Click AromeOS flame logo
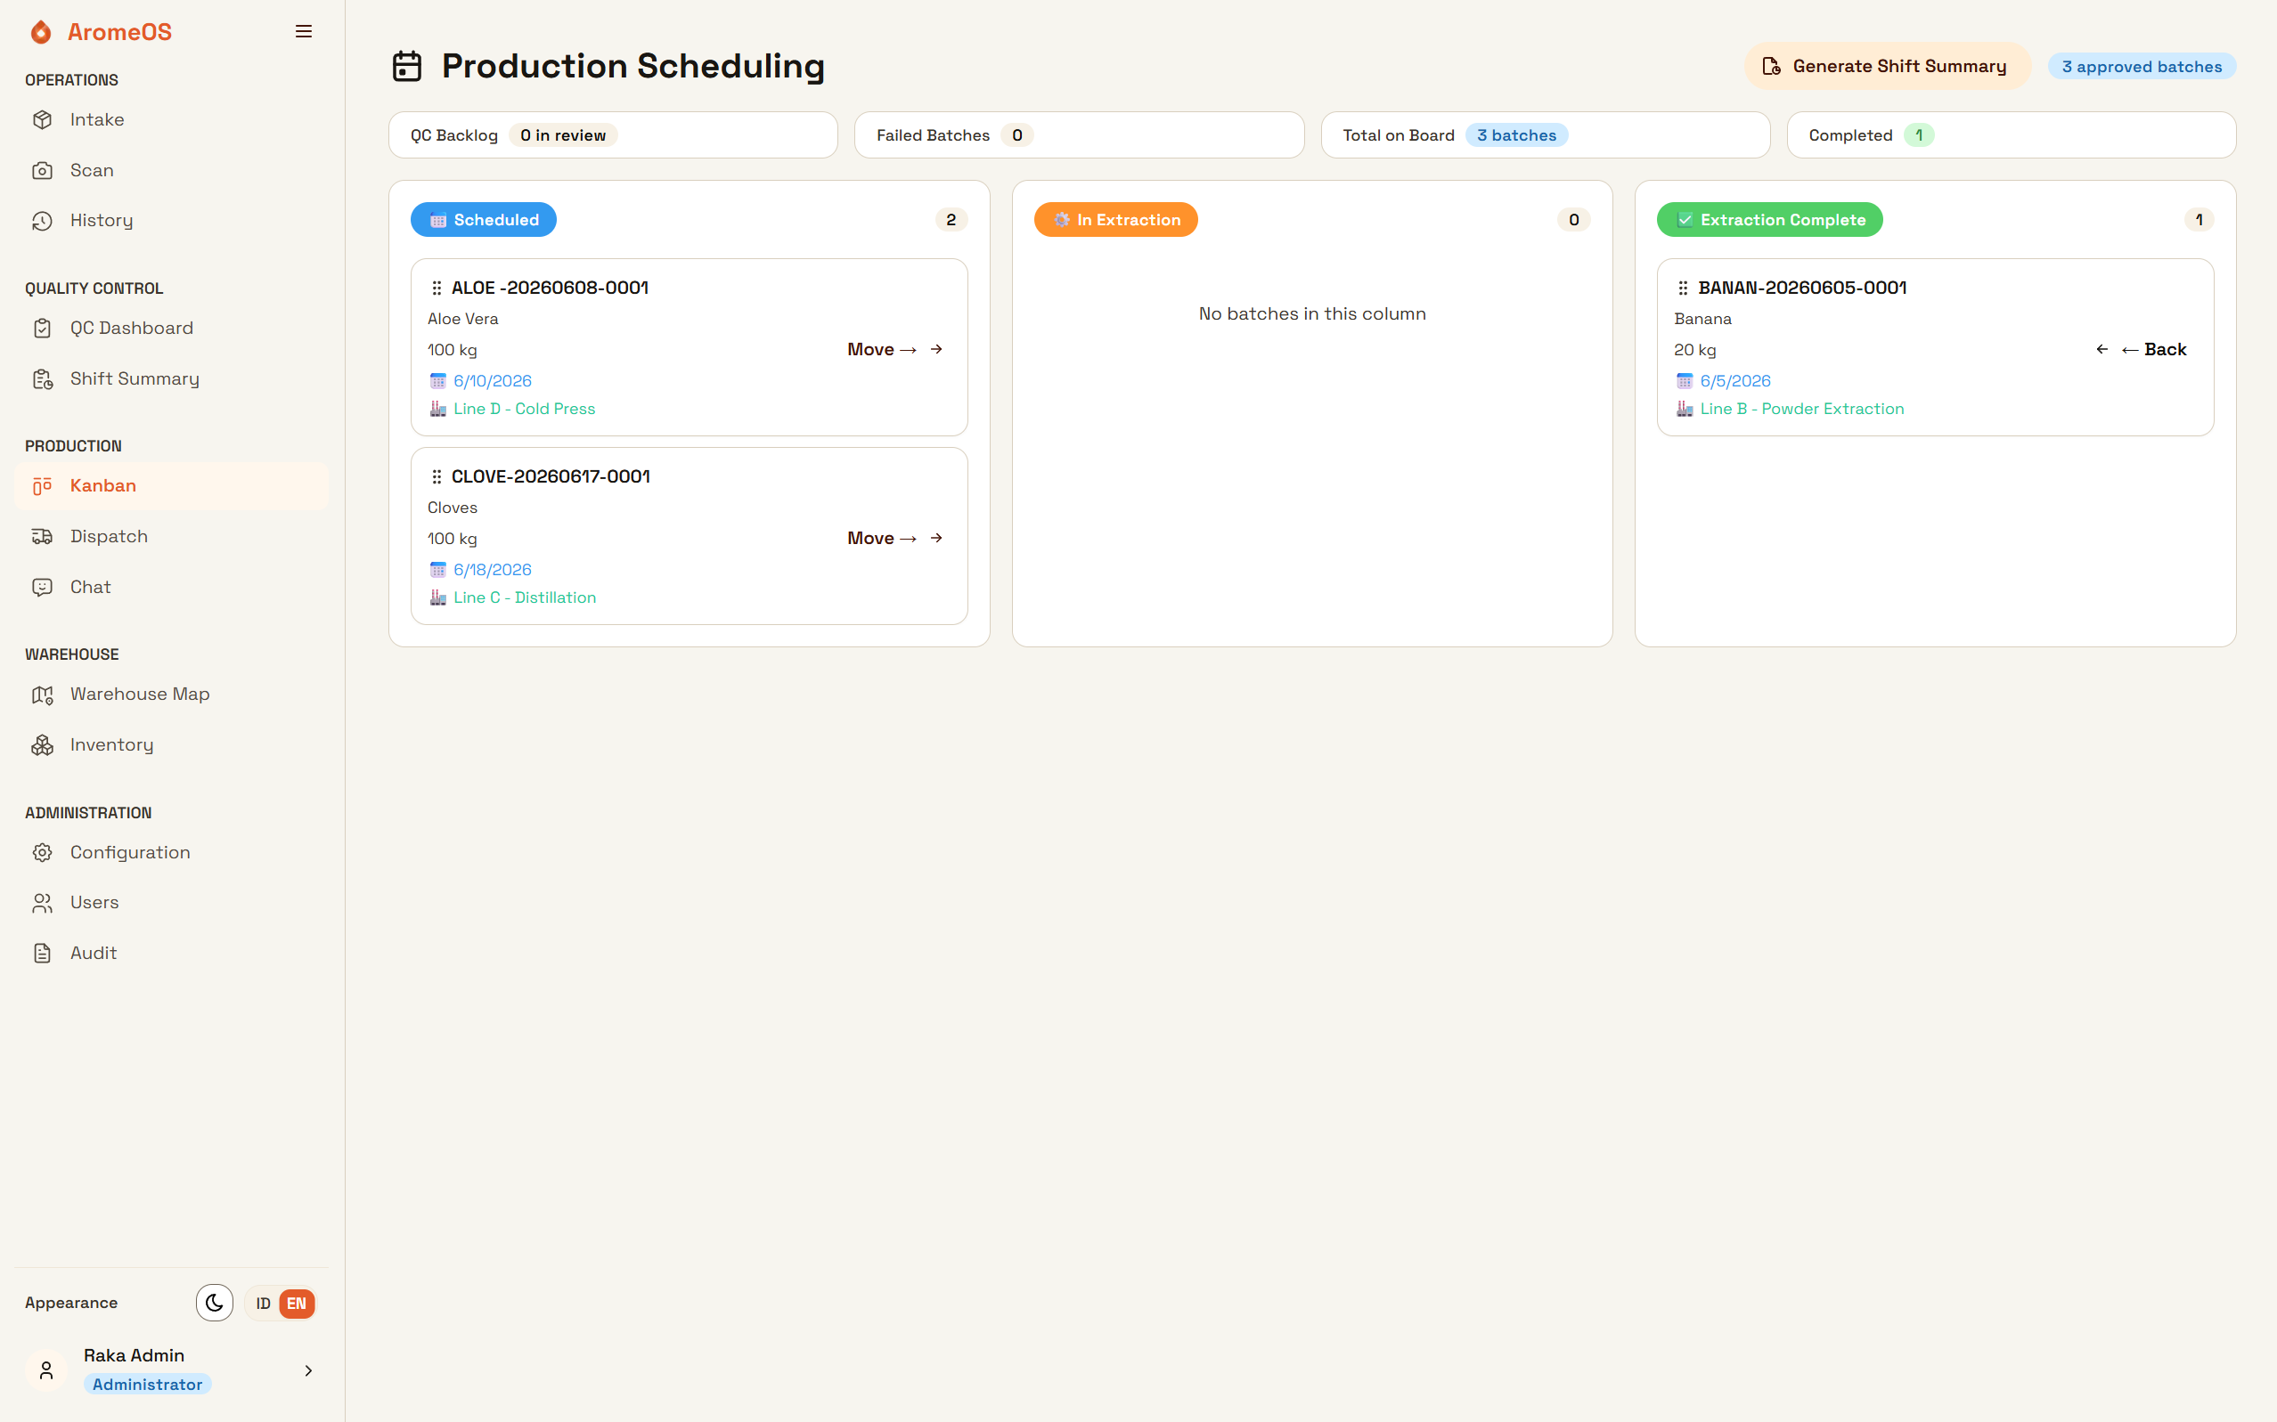This screenshot has height=1422, width=2277. coord(40,32)
